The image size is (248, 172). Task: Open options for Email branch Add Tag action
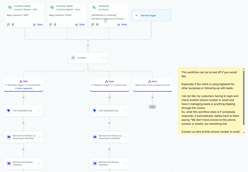[x=125, y=111]
